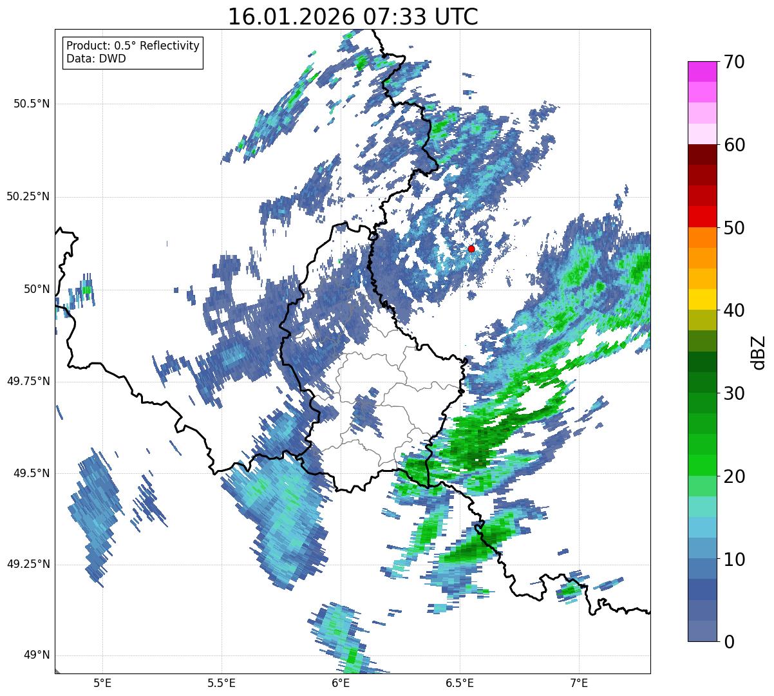The height and width of the screenshot is (696, 774).
Task: Click the colorbar 40 tick label
Action: coord(734,310)
